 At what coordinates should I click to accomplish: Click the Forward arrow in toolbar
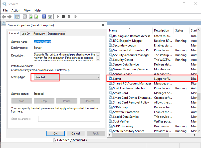click(9, 16)
